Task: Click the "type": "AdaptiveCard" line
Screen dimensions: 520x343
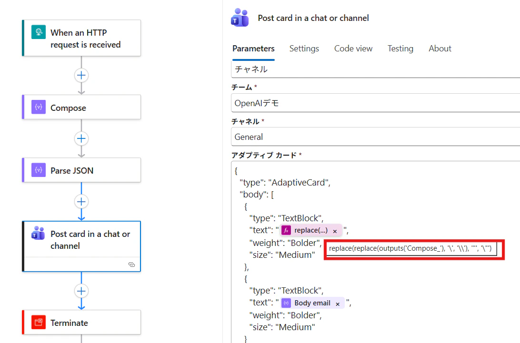Action: point(285,182)
